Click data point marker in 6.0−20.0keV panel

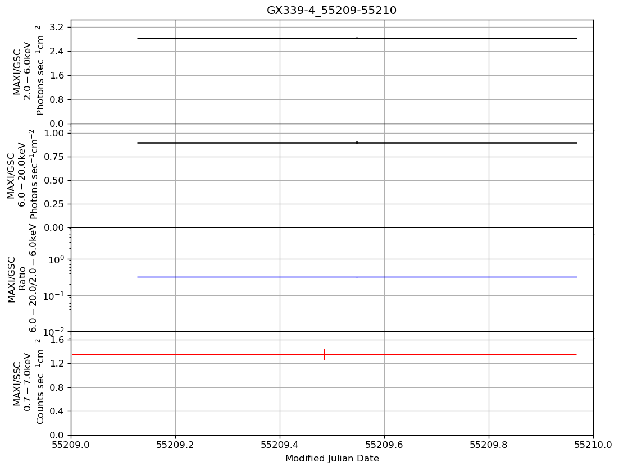357,143
